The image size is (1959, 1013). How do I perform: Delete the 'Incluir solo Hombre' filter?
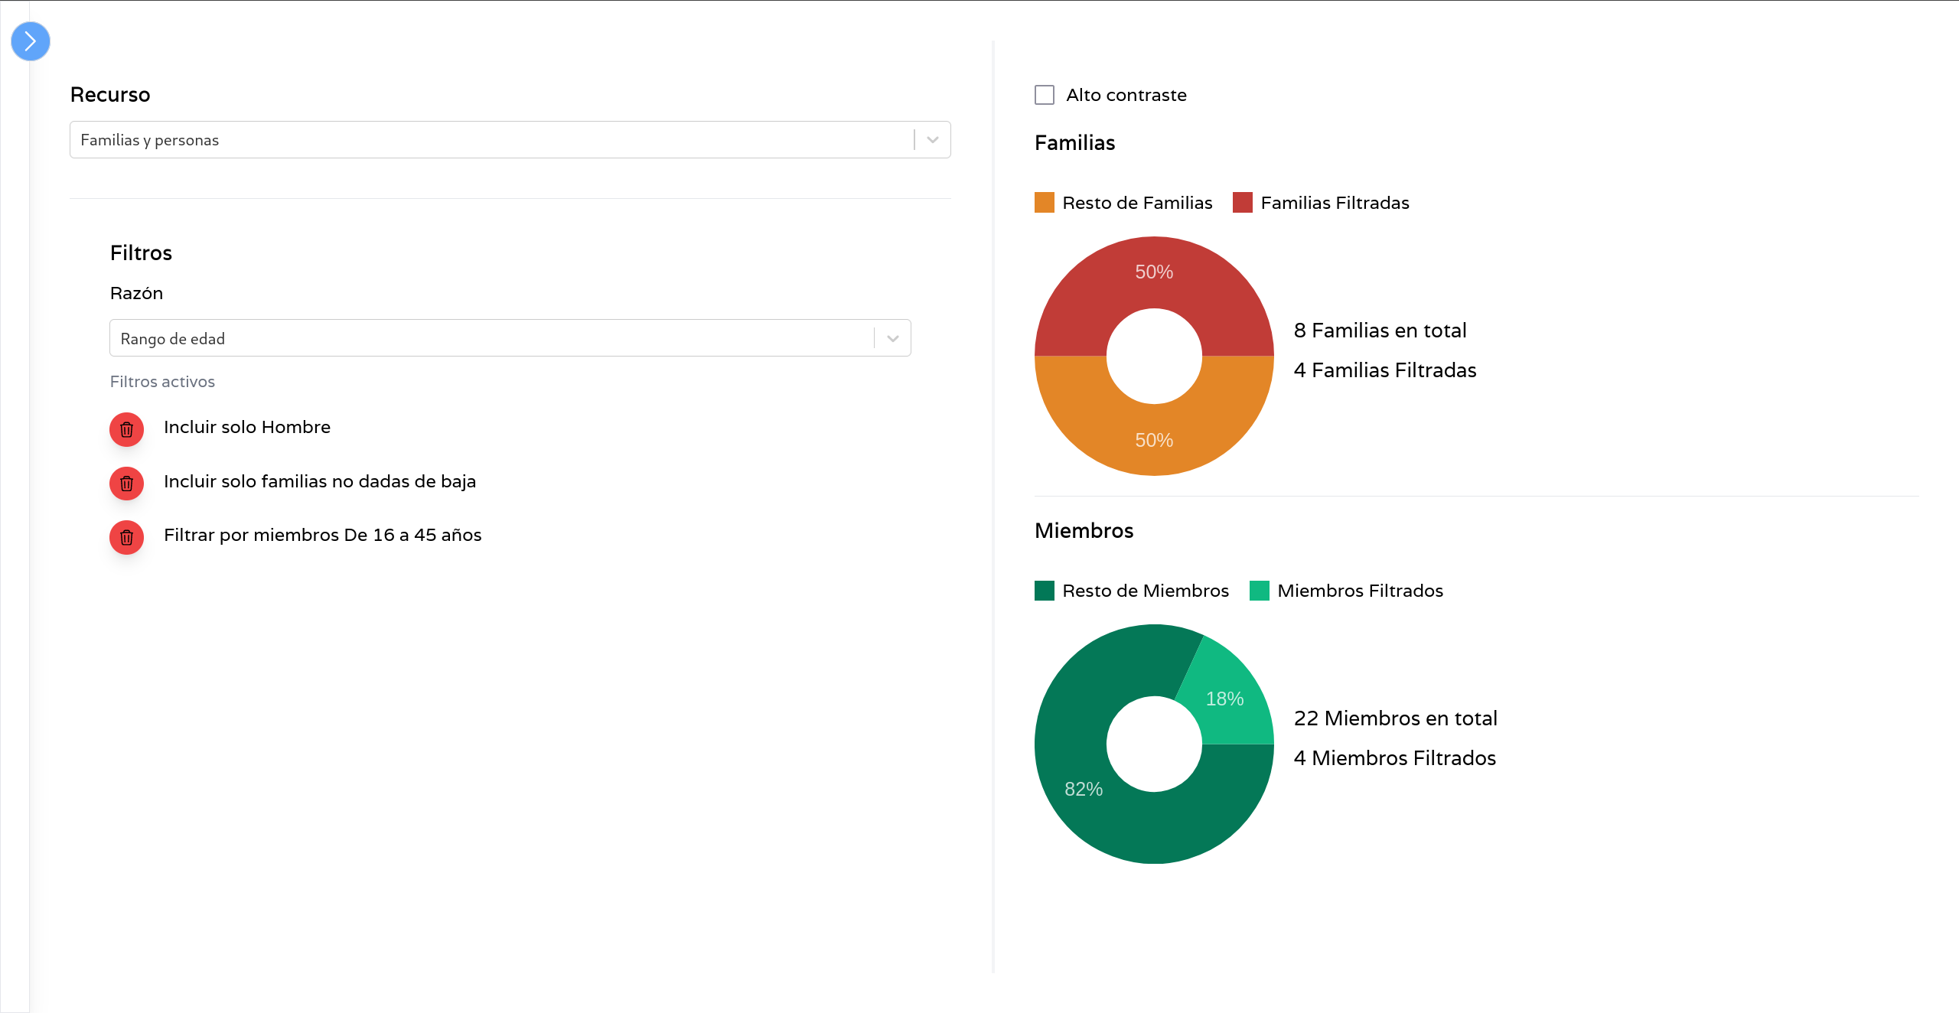point(127,430)
